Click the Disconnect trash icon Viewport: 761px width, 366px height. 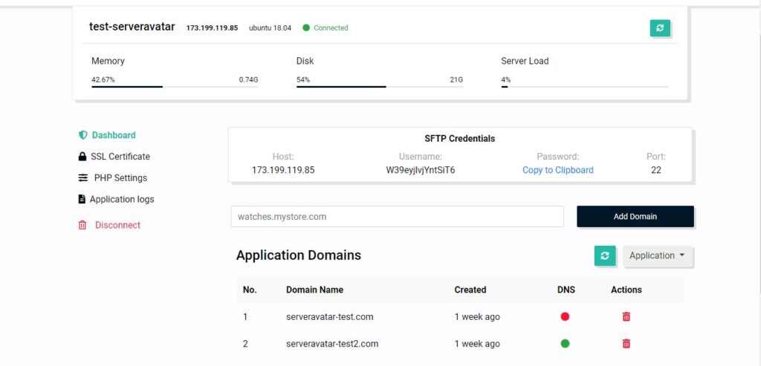click(x=82, y=225)
